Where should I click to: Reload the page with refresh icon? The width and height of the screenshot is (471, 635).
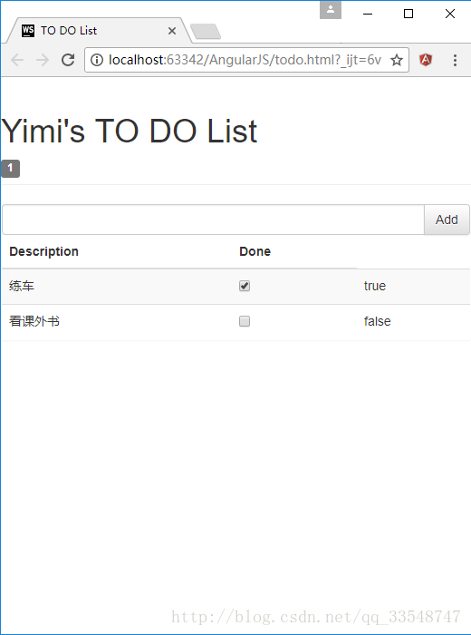68,60
